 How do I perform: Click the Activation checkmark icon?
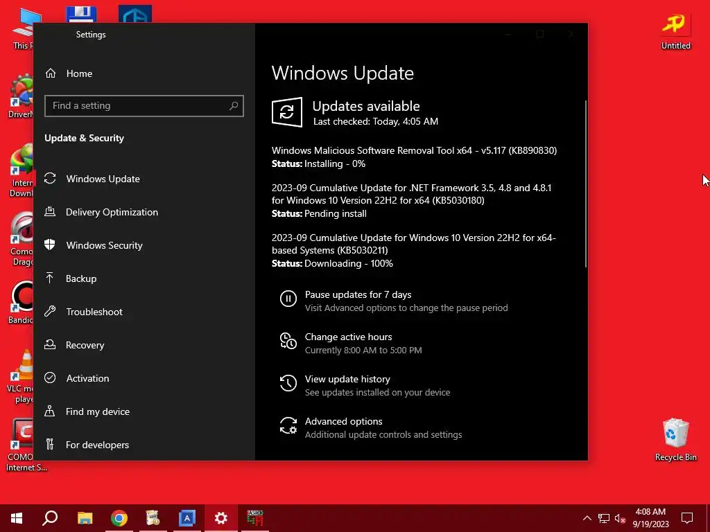[x=50, y=378]
